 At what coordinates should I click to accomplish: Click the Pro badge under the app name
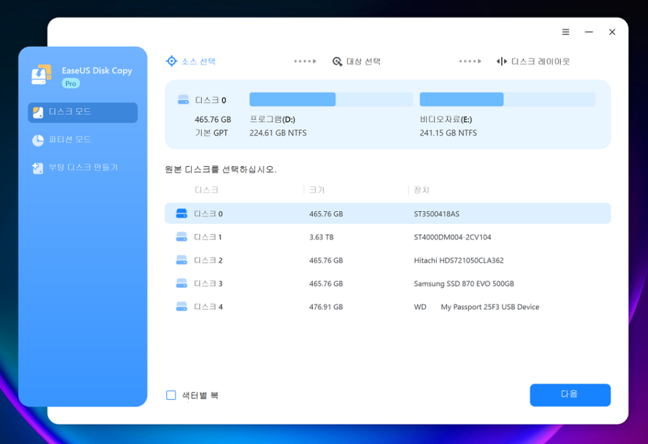tap(70, 83)
